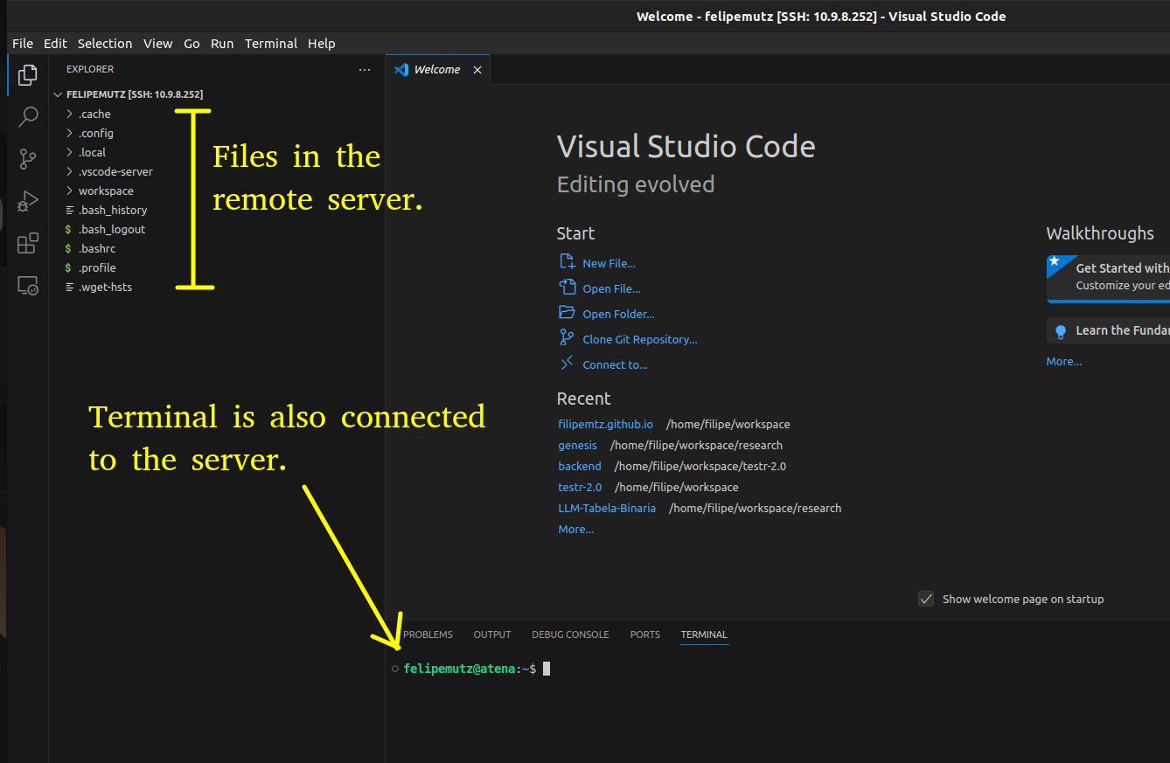Open the Selection menu
The width and height of the screenshot is (1170, 763).
105,43
